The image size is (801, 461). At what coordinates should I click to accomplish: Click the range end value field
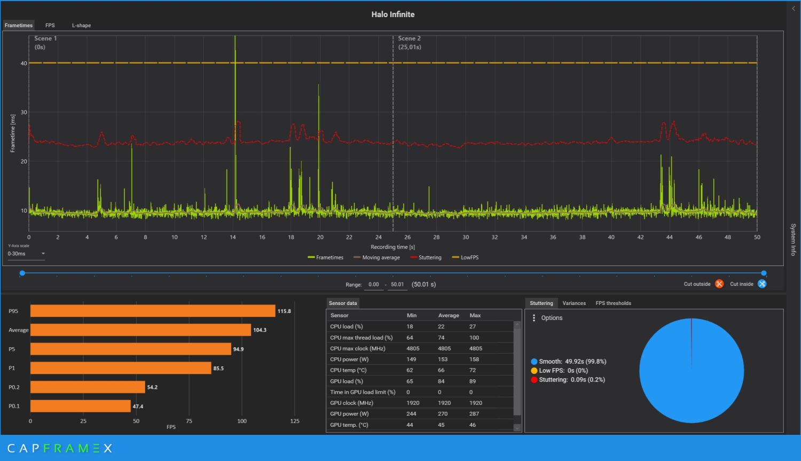pos(397,285)
